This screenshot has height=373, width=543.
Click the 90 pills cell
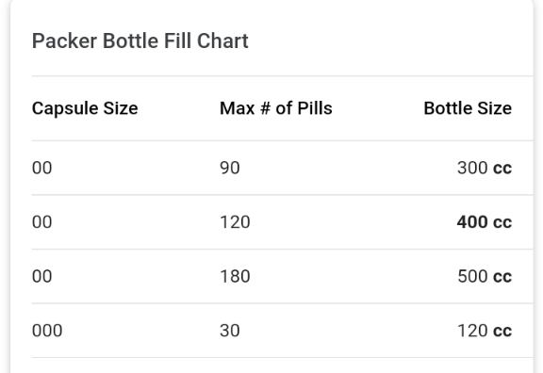click(x=230, y=168)
